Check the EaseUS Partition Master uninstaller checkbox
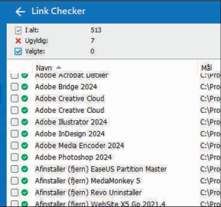The image size is (221, 207). (x=14, y=169)
